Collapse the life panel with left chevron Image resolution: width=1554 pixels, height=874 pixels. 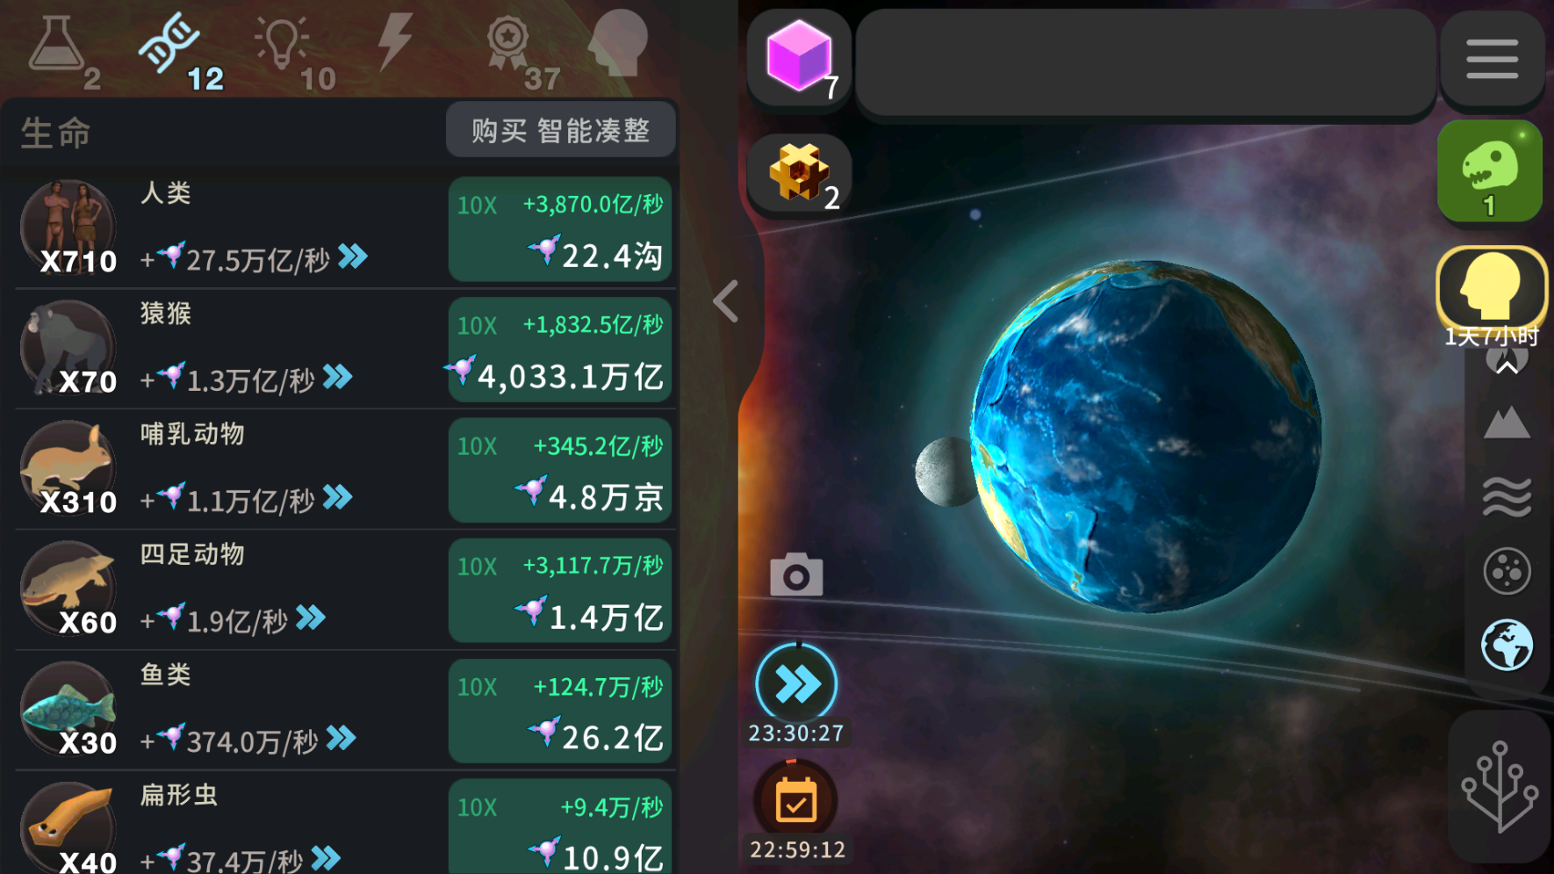(726, 302)
